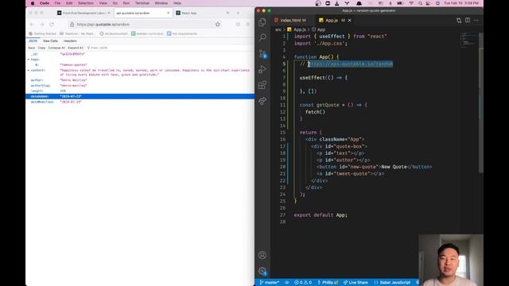Click the Synchronize Changes icon in status bar
The height and width of the screenshot is (286, 509).
pyautogui.click(x=287, y=283)
